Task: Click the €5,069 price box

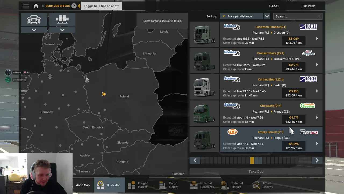Action: 293,41
